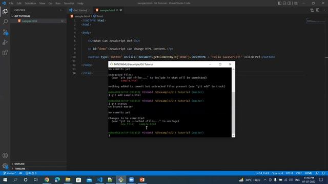Screen dimensions: 328x184
Task: Toggle the primary side bar visibility
Action: [x=280, y=3]
